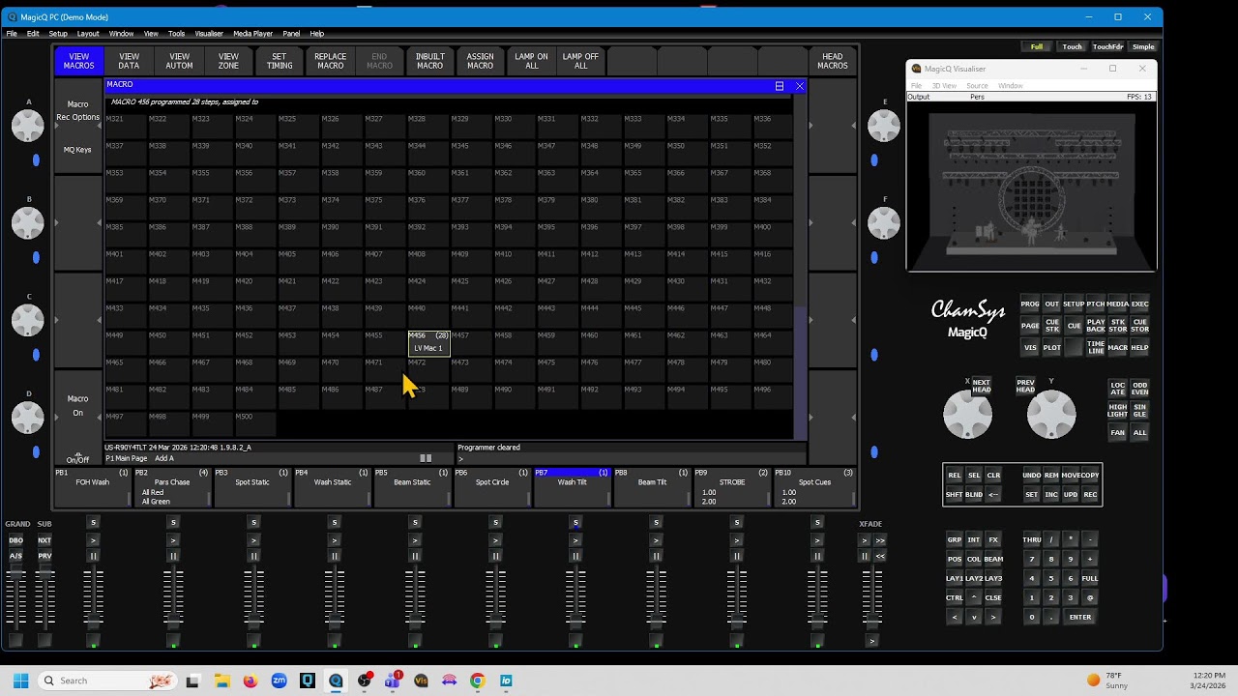Open File Explorer from the taskbar

tap(221, 681)
